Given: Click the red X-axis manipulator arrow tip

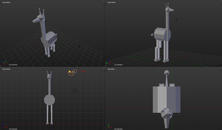Looking at the screenshot, I should point(84,71).
